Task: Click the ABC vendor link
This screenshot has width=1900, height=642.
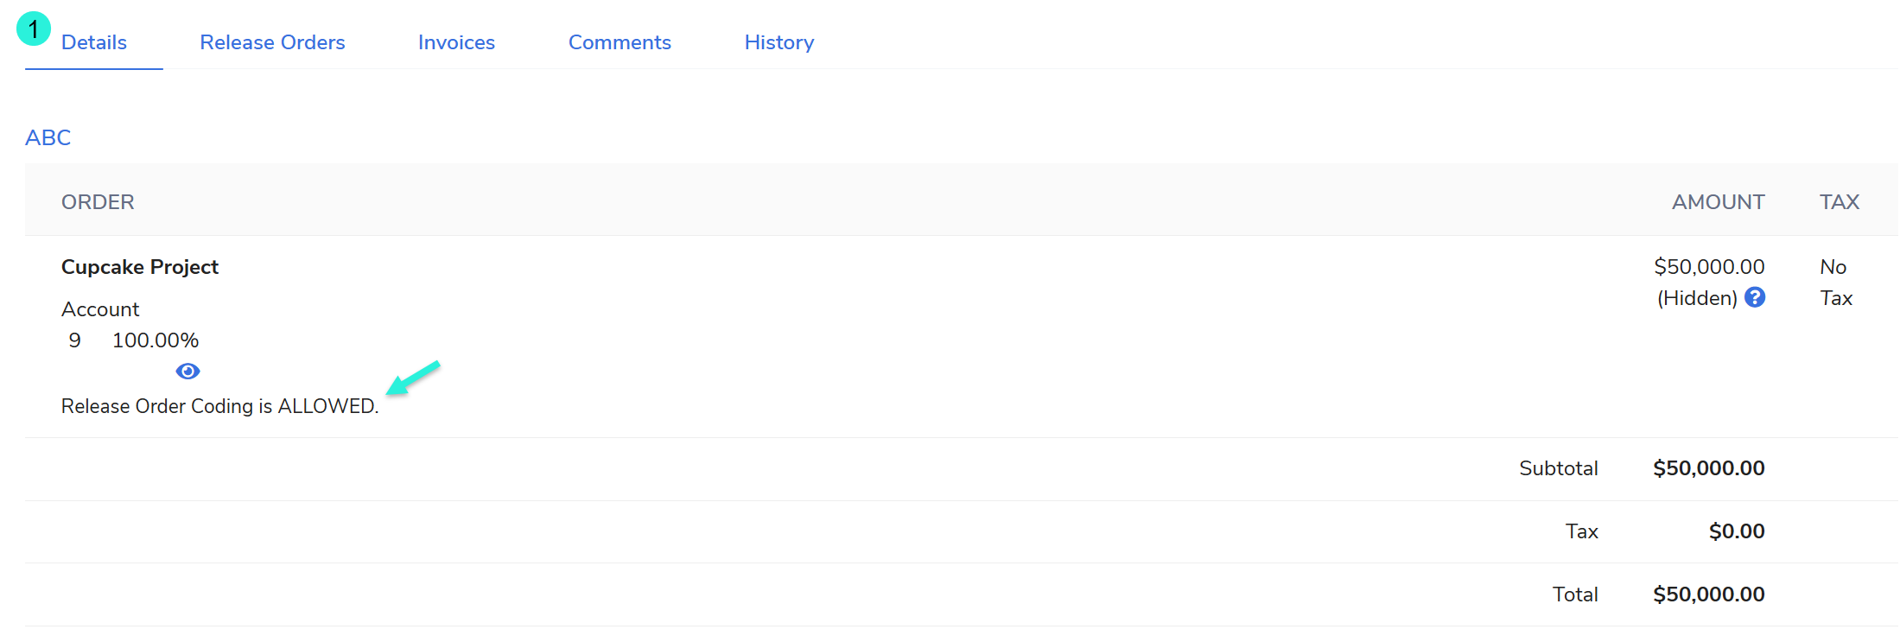Action: click(48, 137)
